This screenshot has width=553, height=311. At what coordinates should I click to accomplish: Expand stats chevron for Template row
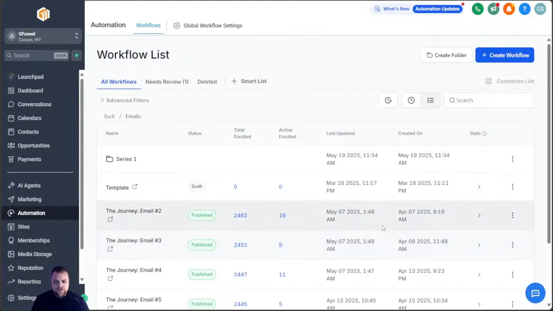[479, 187]
